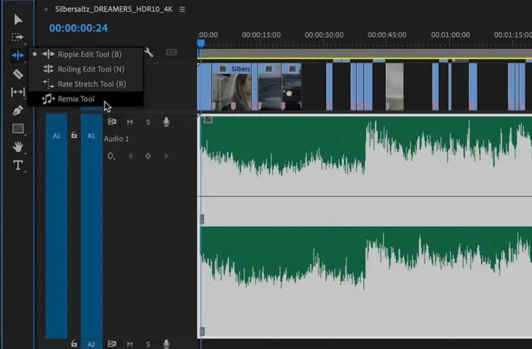Image resolution: width=532 pixels, height=349 pixels.
Task: Click the blue playhead marker
Action: [x=201, y=43]
